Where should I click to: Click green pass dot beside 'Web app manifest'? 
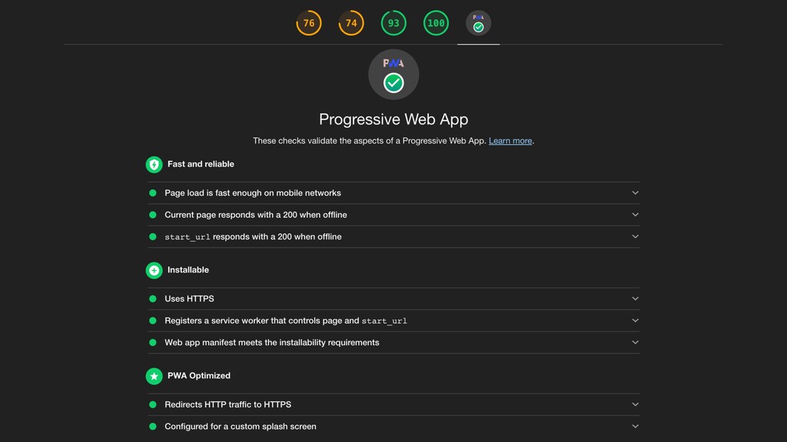153,342
